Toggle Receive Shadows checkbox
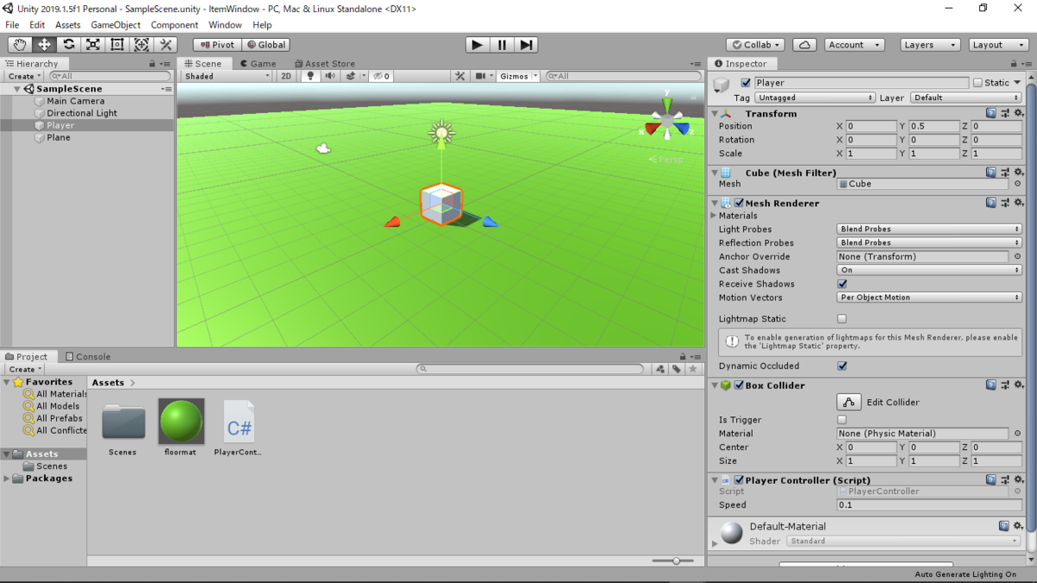The height and width of the screenshot is (583, 1037). click(x=843, y=284)
